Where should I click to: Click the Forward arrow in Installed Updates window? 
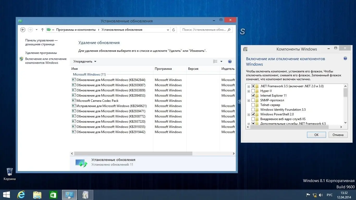[x=30, y=30]
